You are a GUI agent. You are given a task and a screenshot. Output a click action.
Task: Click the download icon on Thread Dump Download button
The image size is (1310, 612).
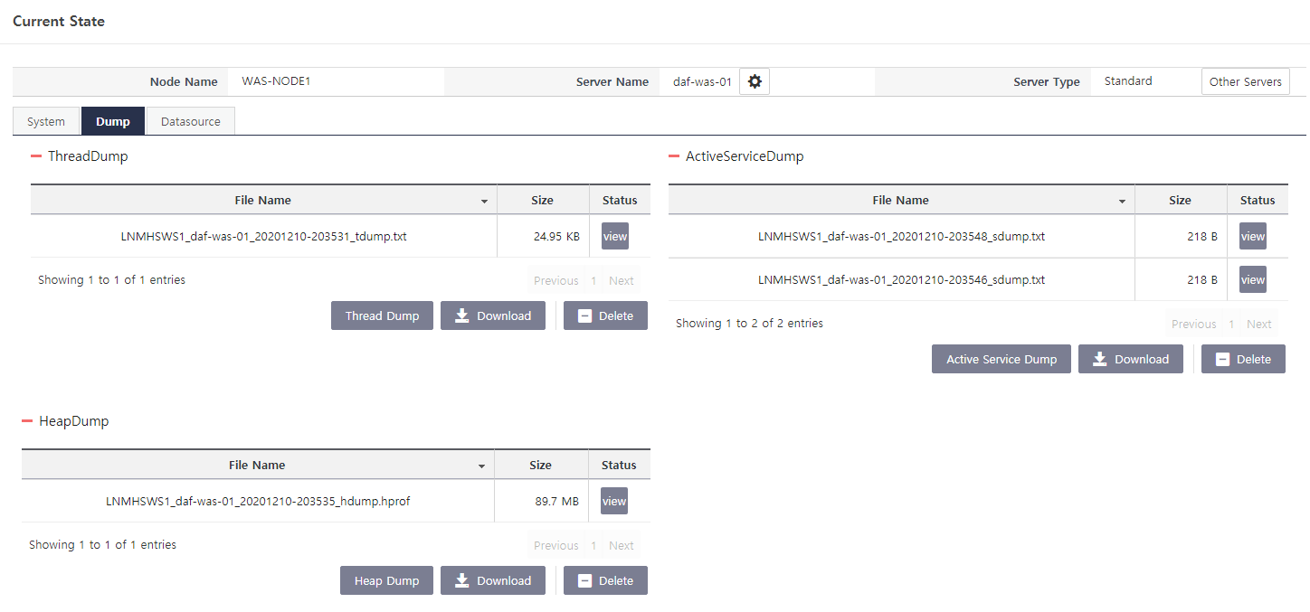[462, 315]
